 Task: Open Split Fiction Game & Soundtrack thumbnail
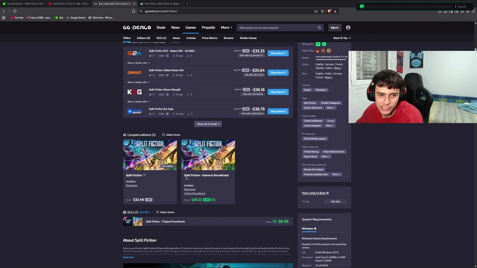click(208, 155)
